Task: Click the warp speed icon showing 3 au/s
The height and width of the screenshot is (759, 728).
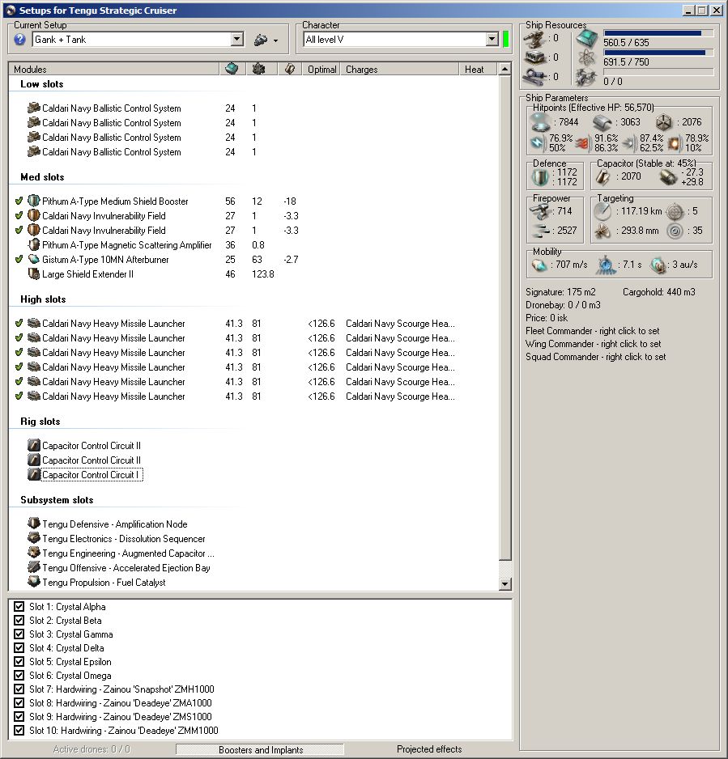Action: [x=658, y=265]
